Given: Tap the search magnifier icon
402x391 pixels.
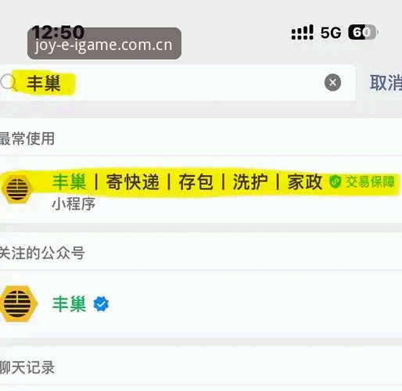Looking at the screenshot, I should 9,82.
